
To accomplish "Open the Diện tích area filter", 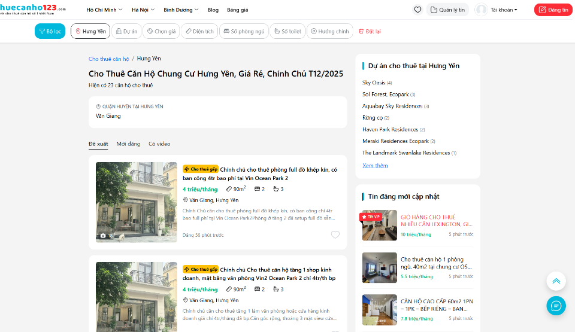I will click(x=199, y=31).
